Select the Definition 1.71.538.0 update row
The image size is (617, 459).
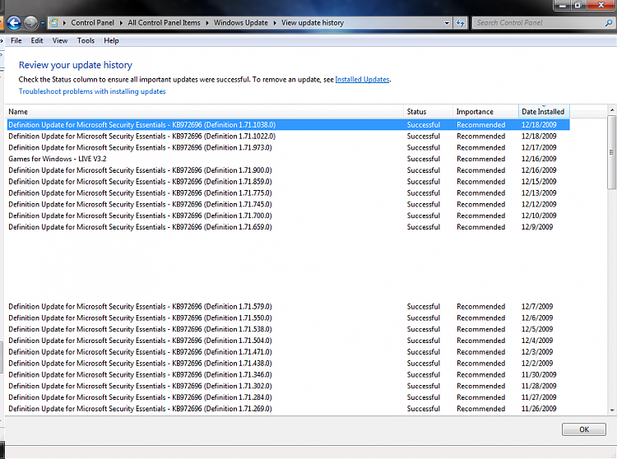point(289,329)
